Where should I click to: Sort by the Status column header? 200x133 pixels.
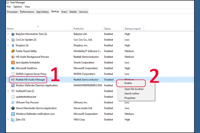click(x=113, y=28)
